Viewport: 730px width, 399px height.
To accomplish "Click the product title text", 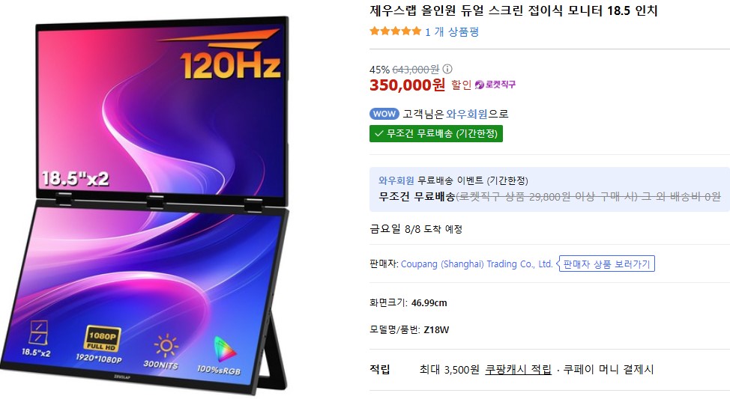I will click(513, 10).
